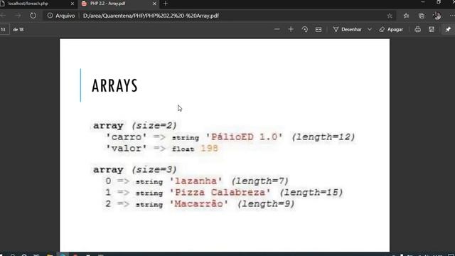
Task: Reload the PDF page
Action: [x=33, y=16]
